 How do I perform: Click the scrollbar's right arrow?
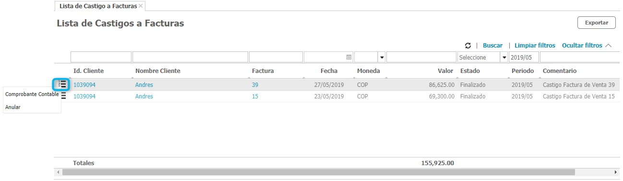(616, 172)
